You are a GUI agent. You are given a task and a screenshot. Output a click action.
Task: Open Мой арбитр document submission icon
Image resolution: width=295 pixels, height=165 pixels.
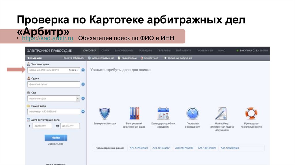(222, 113)
